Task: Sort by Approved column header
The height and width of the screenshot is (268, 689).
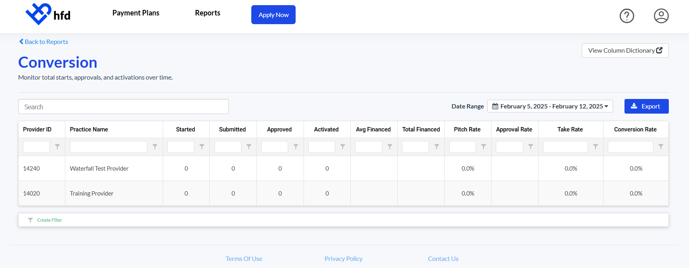Action: pyautogui.click(x=279, y=129)
